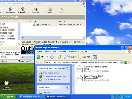Click the grayed Forward arrow icon

pyautogui.click(x=52, y=57)
